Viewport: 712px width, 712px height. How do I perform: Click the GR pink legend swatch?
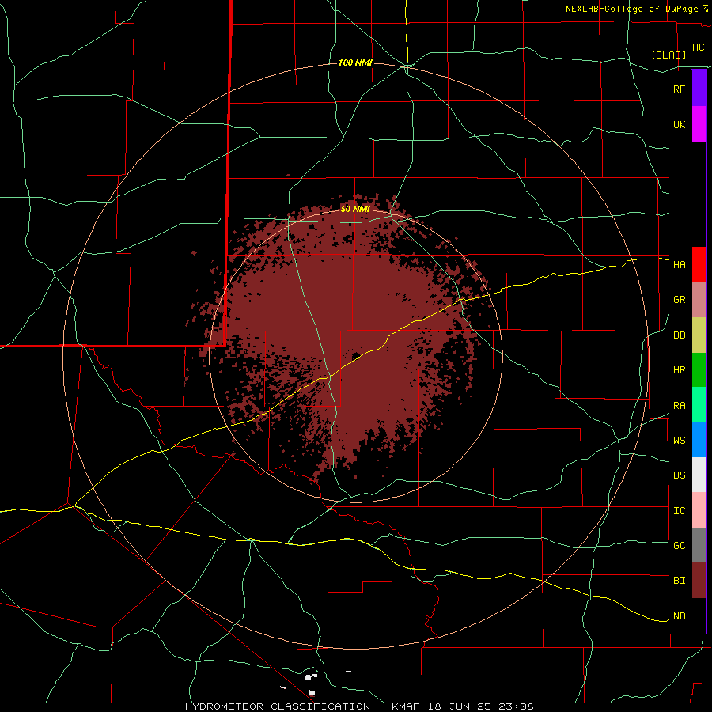[x=699, y=300]
